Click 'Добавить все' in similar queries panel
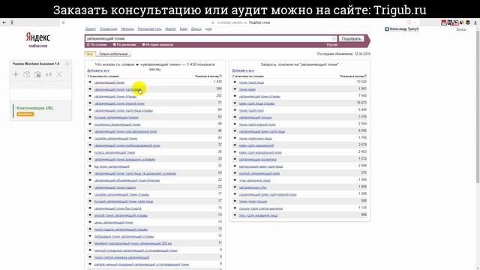 coord(243,70)
